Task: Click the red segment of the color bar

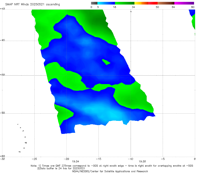Action: tap(153, 3)
